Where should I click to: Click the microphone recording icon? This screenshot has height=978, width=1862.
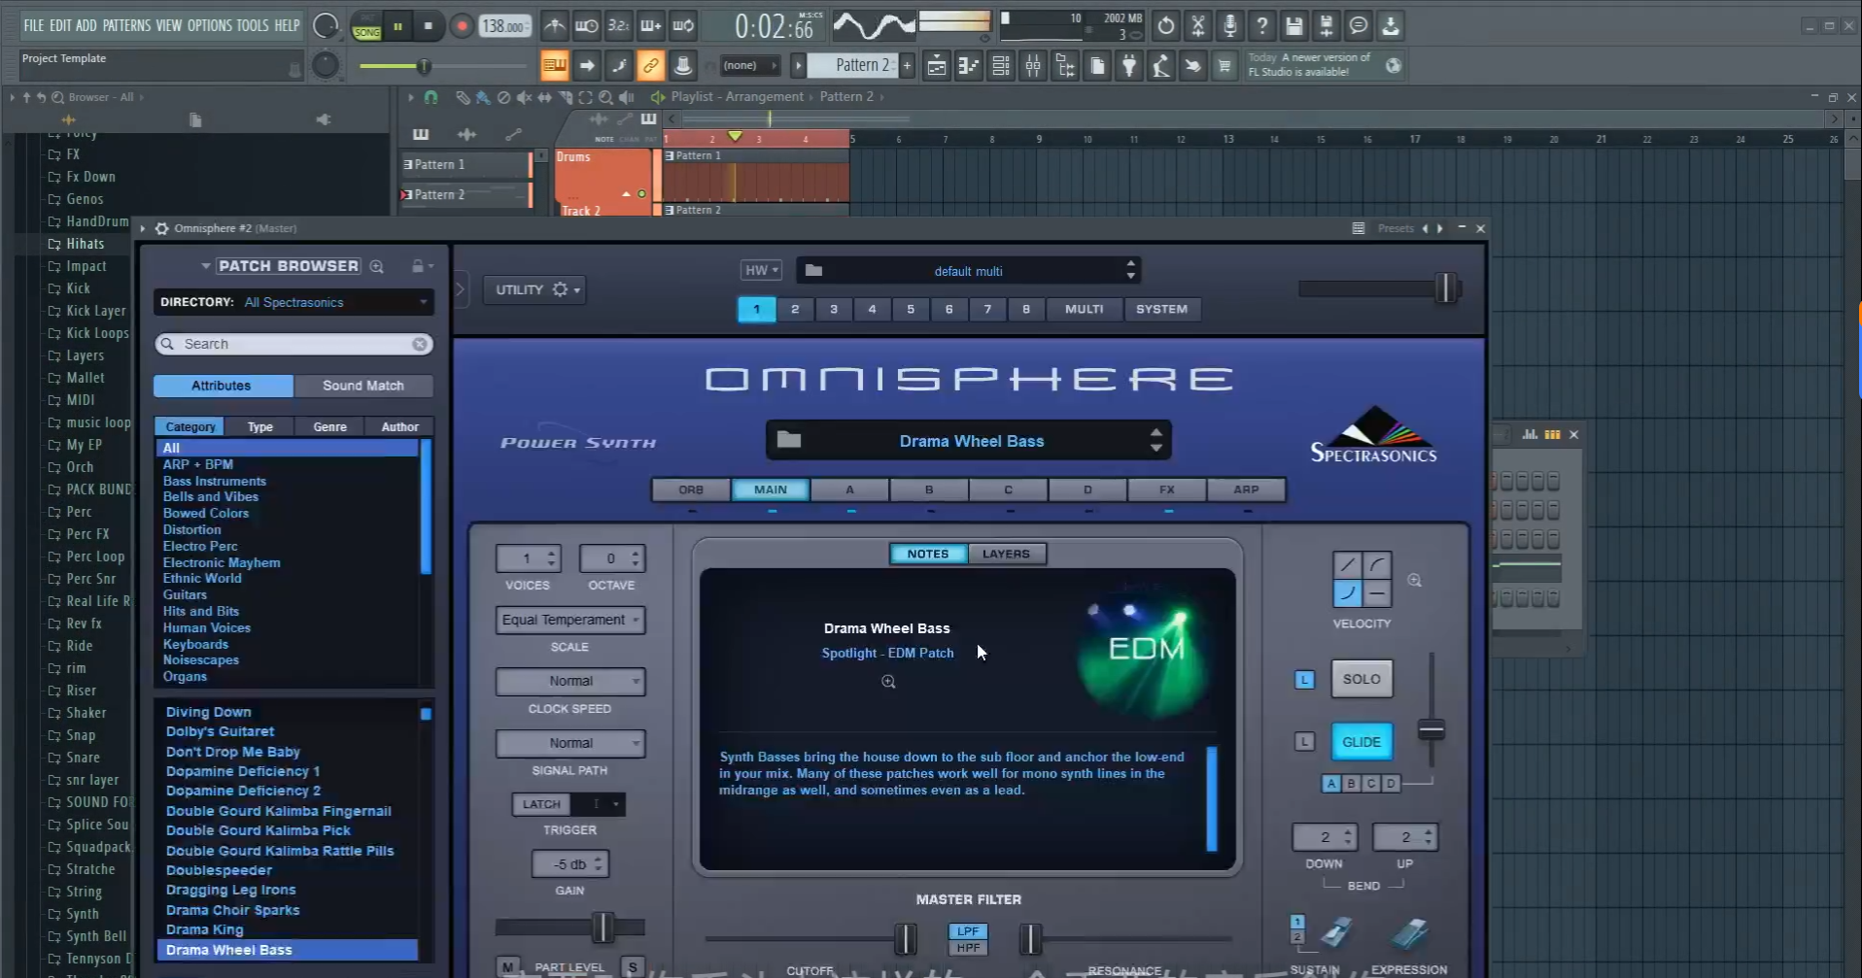1229,26
